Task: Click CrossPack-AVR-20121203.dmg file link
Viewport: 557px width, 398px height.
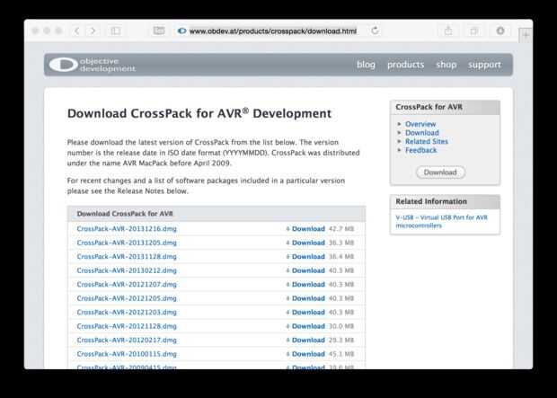Action: [x=127, y=312]
